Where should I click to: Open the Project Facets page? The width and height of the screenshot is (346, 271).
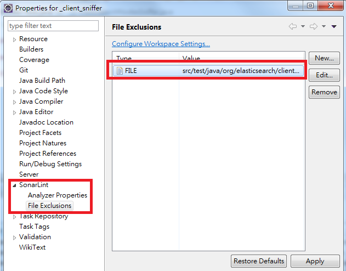click(x=41, y=132)
